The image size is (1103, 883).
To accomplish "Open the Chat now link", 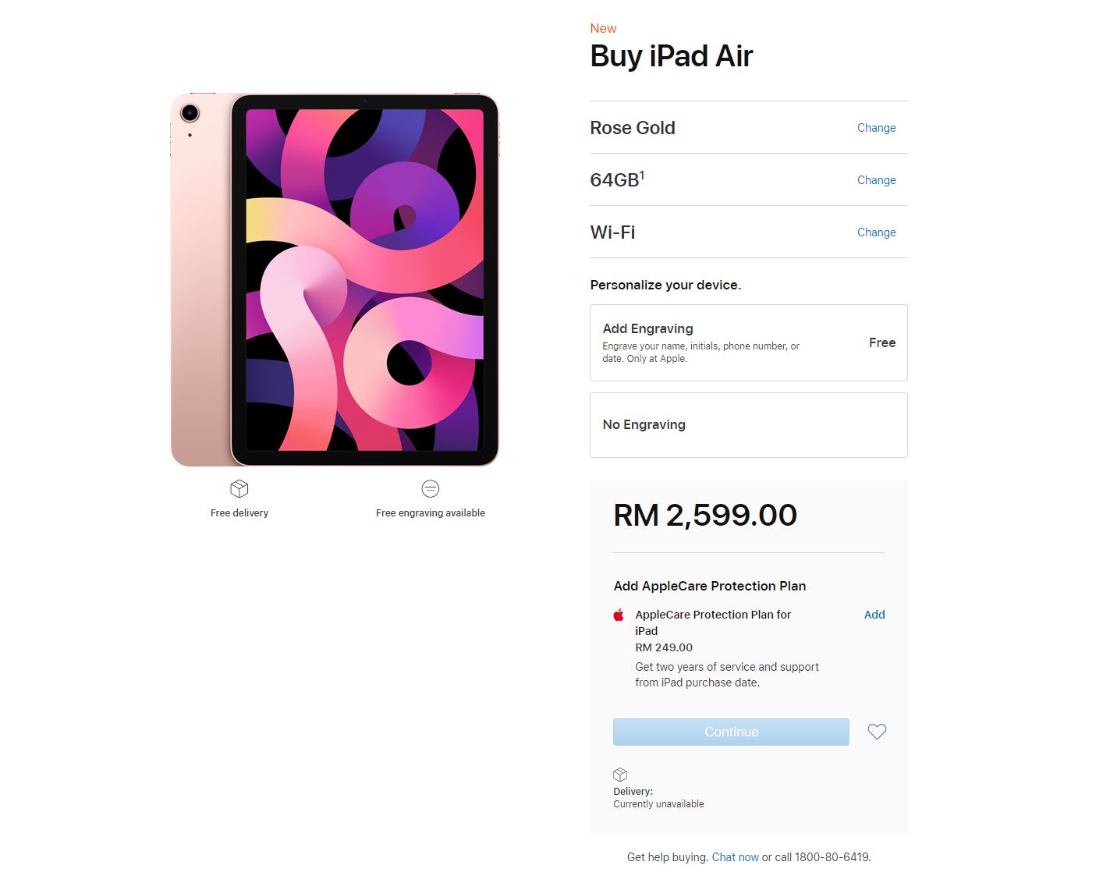I will pyautogui.click(x=735, y=857).
